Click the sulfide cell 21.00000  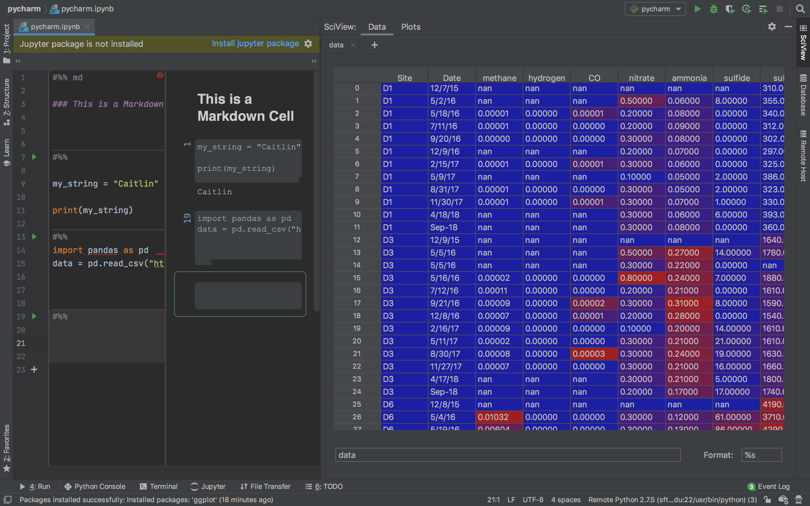(736, 341)
